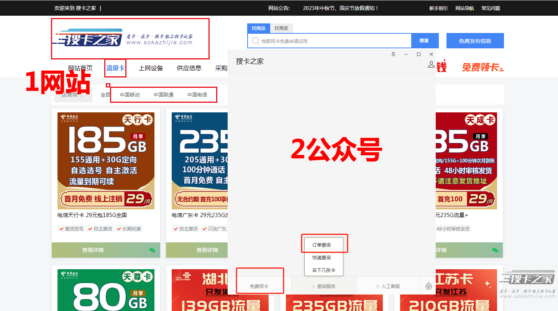
Task: Choose 名下几张卡 from the popup menu
Action: (324, 270)
